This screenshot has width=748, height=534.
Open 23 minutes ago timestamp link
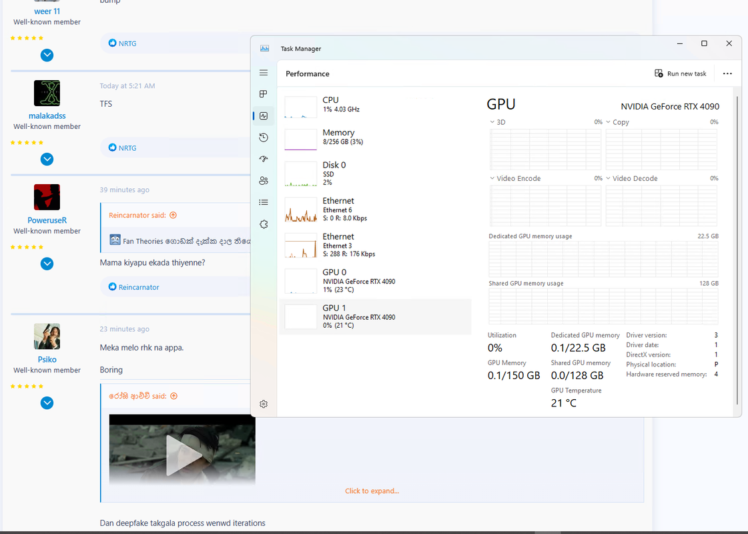(x=125, y=329)
